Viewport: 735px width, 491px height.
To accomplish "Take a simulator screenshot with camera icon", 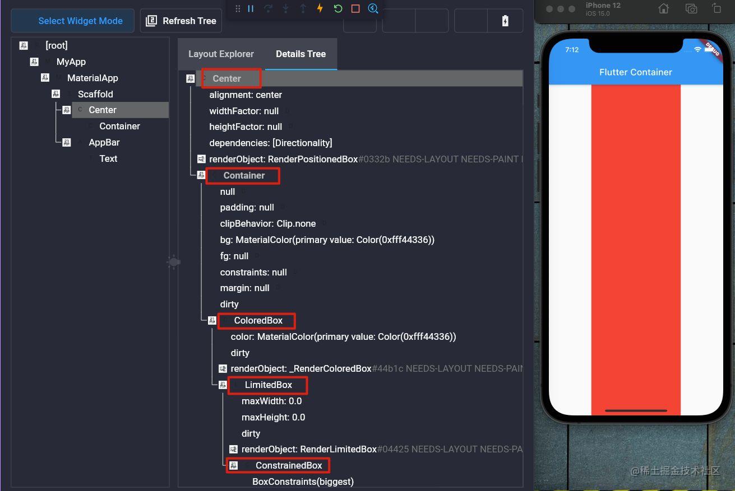I will pos(691,8).
